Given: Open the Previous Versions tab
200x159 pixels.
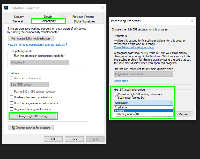Looking at the screenshot, I should point(83,17).
